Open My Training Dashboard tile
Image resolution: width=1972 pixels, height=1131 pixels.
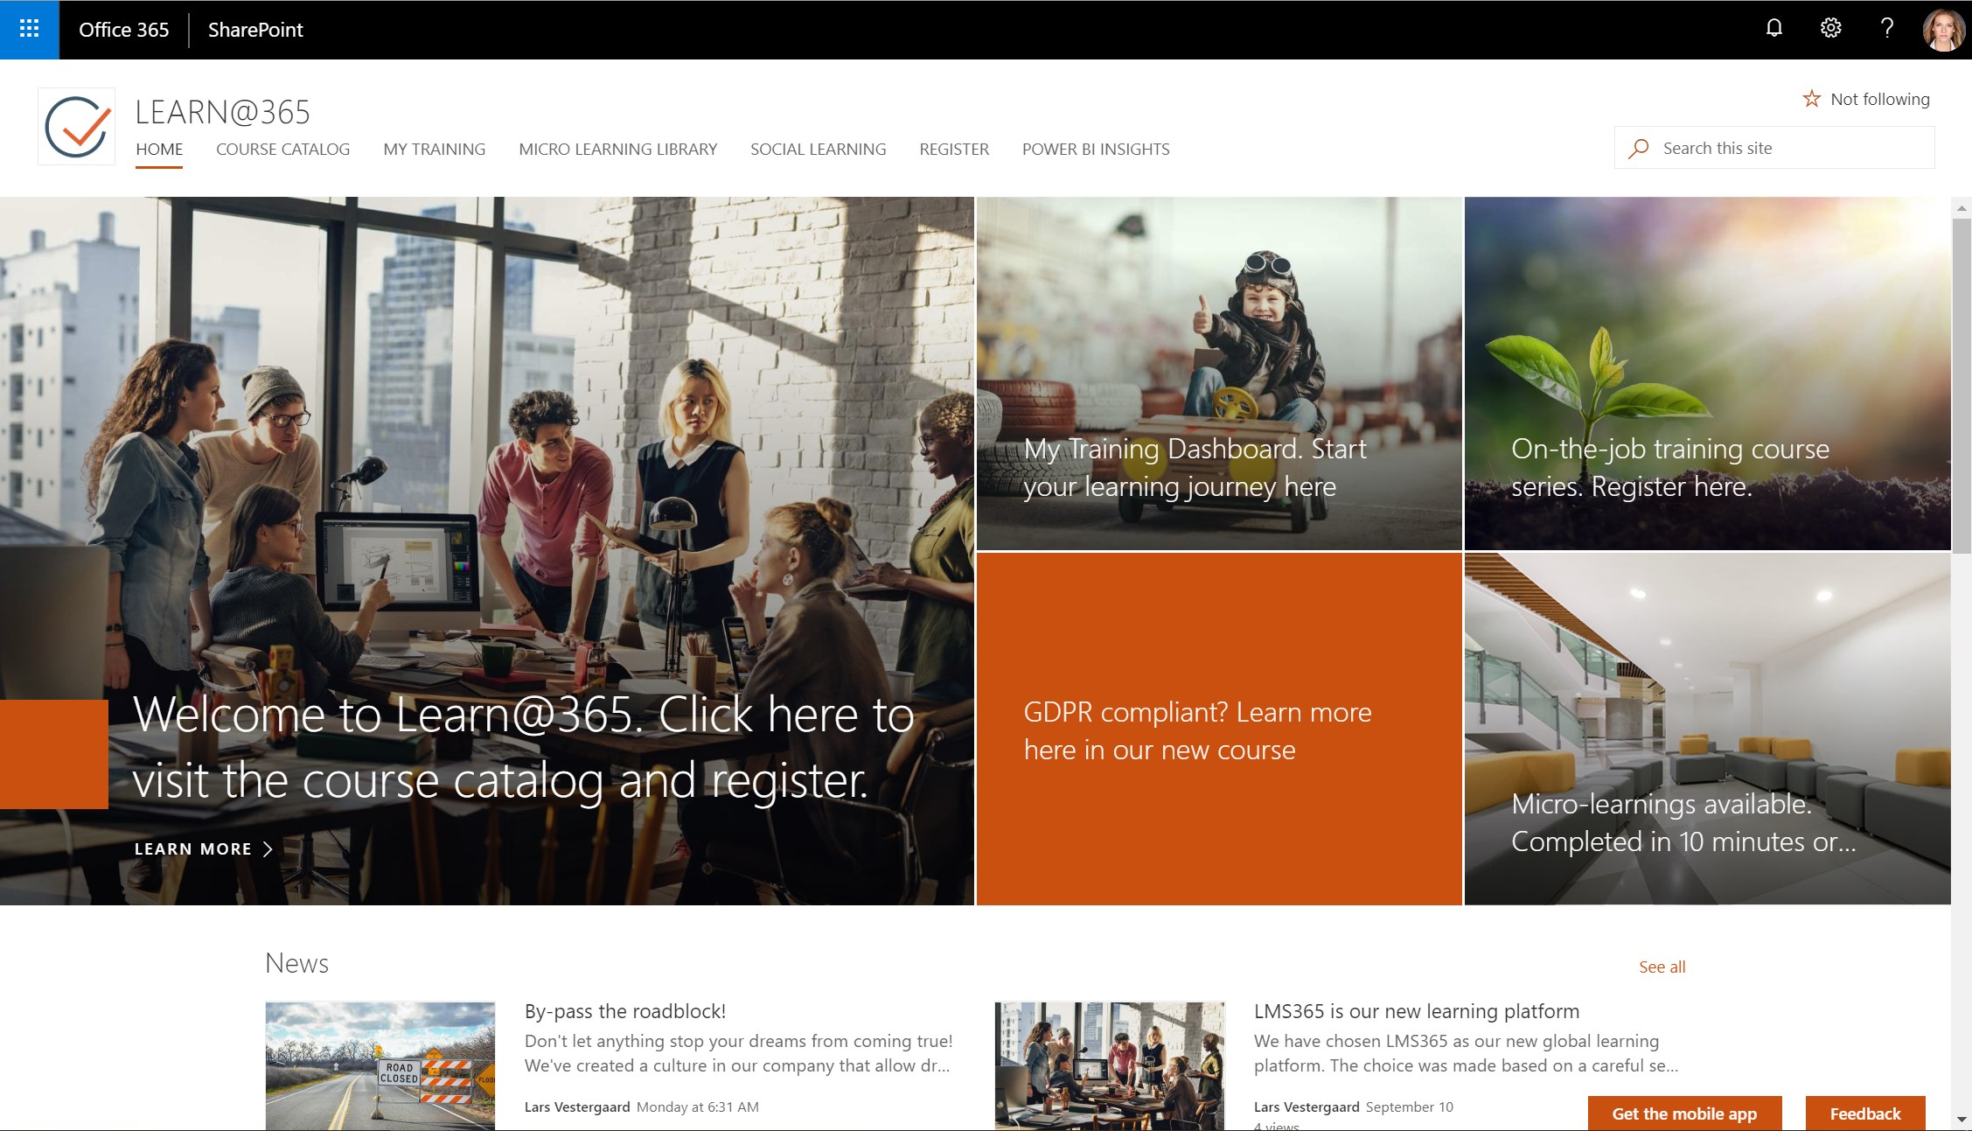coord(1219,374)
